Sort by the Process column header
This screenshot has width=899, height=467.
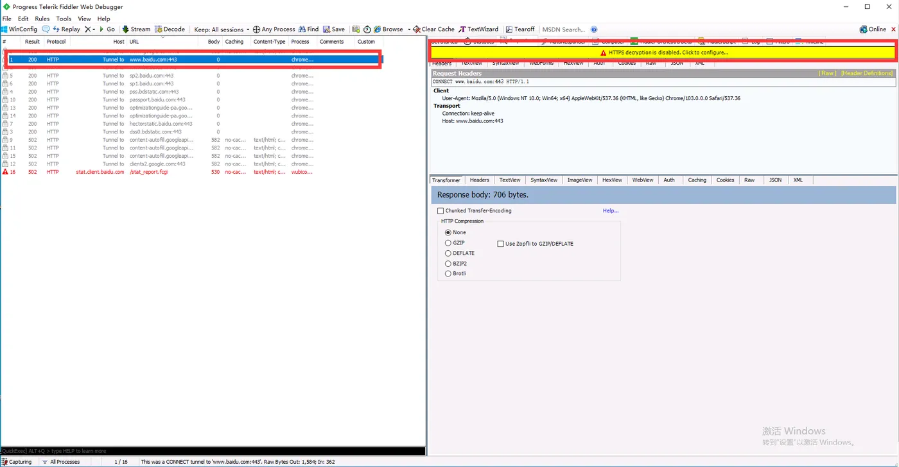[300, 42]
